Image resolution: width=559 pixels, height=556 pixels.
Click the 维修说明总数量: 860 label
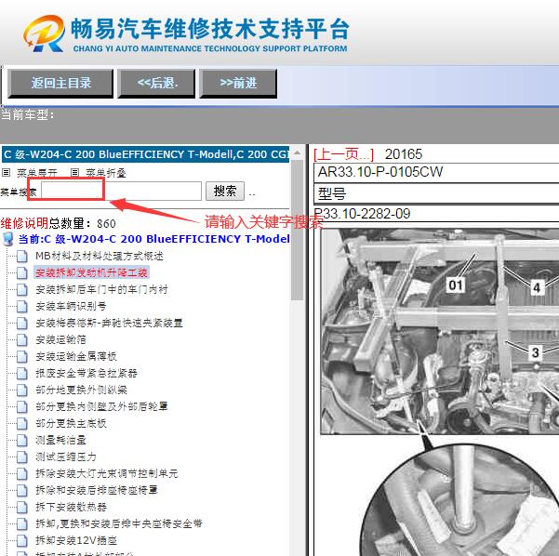pos(58,223)
